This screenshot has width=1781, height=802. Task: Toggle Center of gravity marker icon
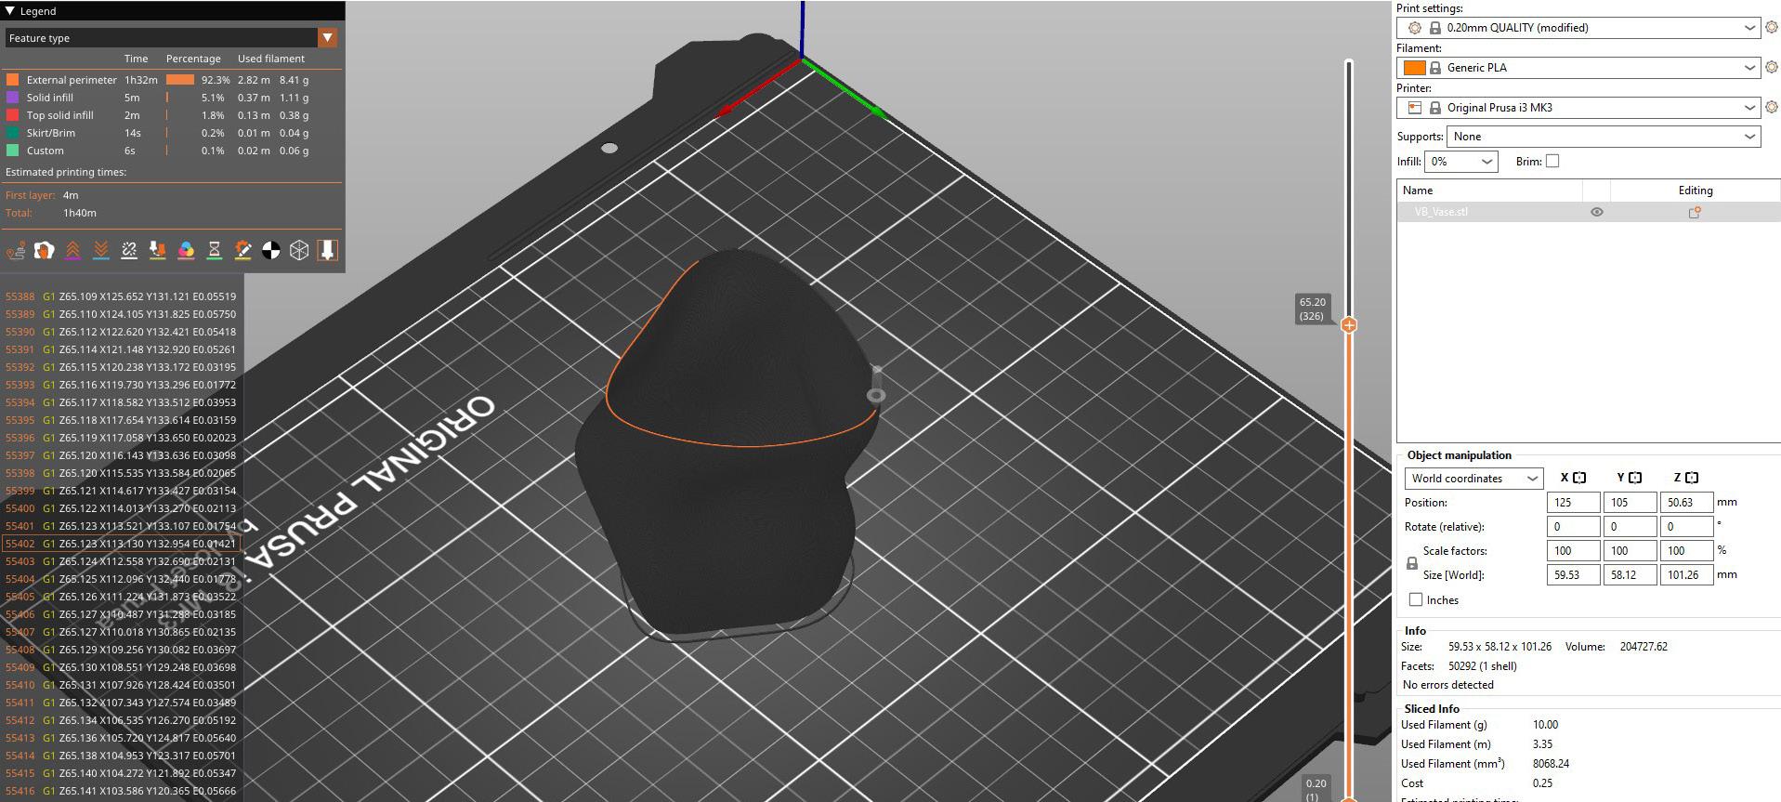pos(271,250)
